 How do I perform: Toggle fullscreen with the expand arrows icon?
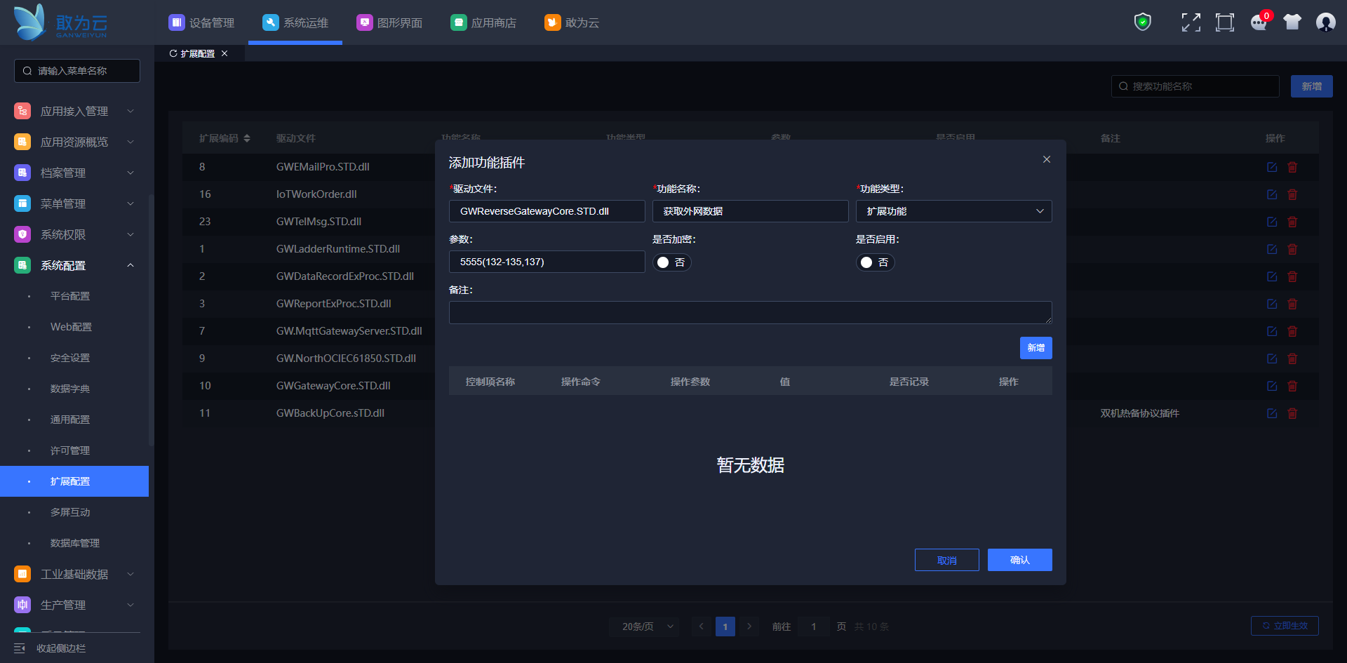[1191, 22]
